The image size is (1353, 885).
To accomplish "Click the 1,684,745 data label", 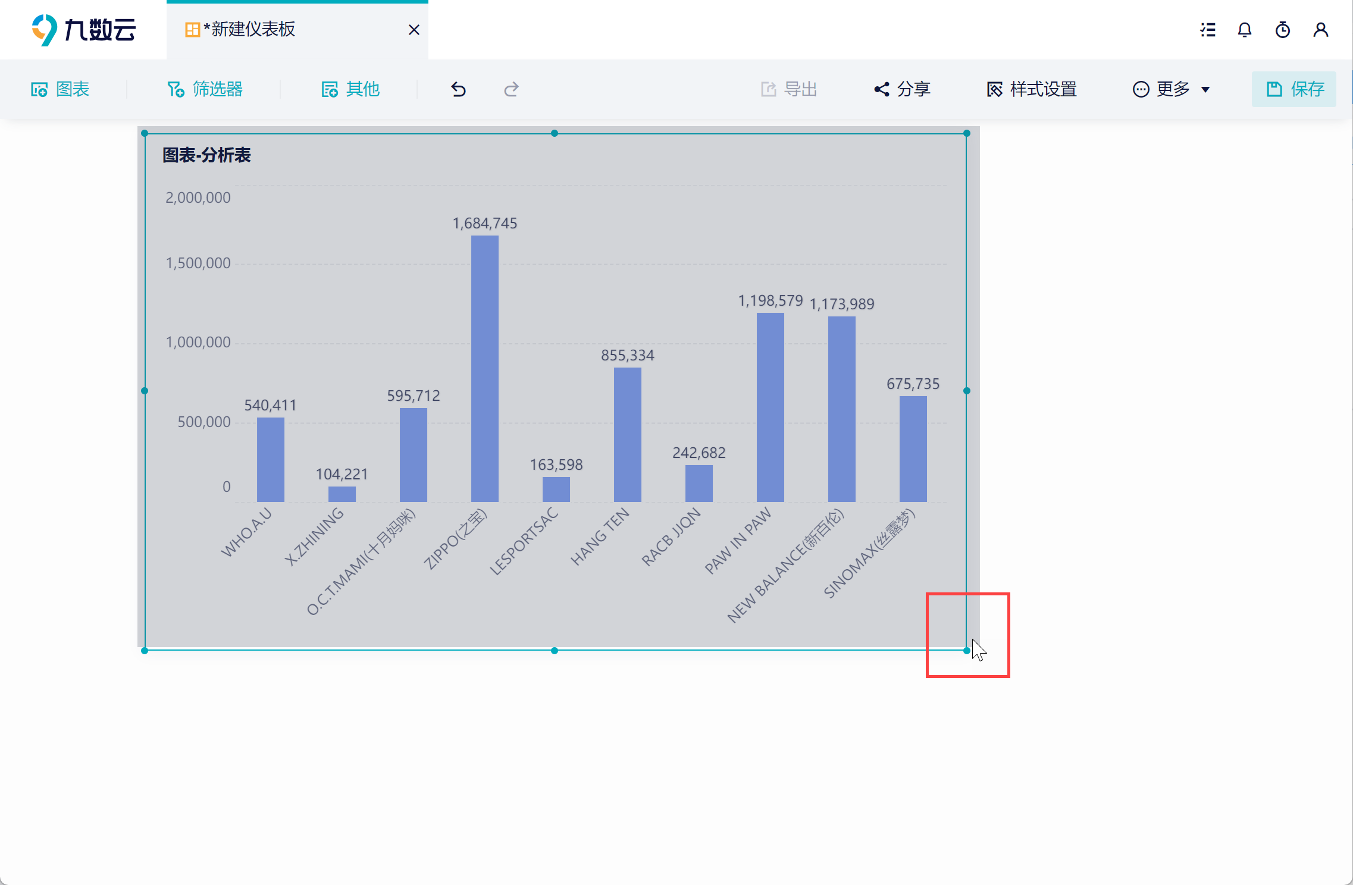I will tap(485, 223).
